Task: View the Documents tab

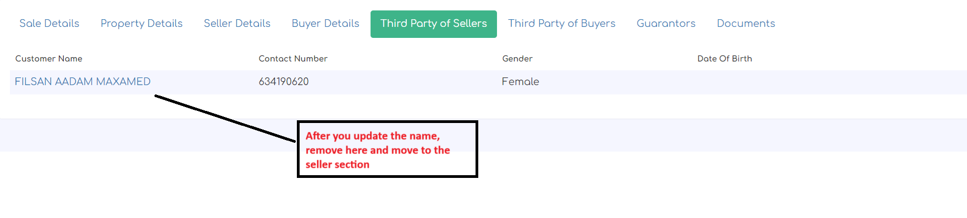Action: pos(746,24)
